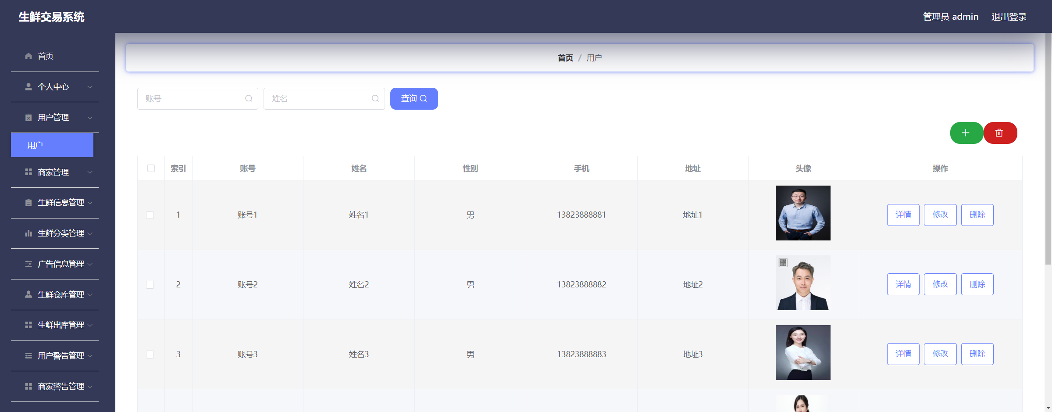Expand the 生鲜信息管理 chevron
This screenshot has height=412, width=1052.
90,203
